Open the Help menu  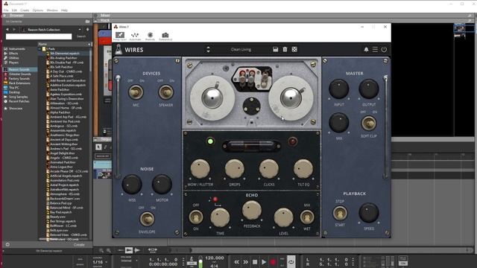(x=64, y=10)
